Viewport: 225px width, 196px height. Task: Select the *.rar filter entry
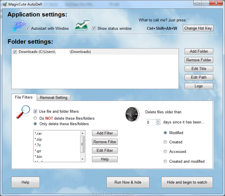[57, 134]
